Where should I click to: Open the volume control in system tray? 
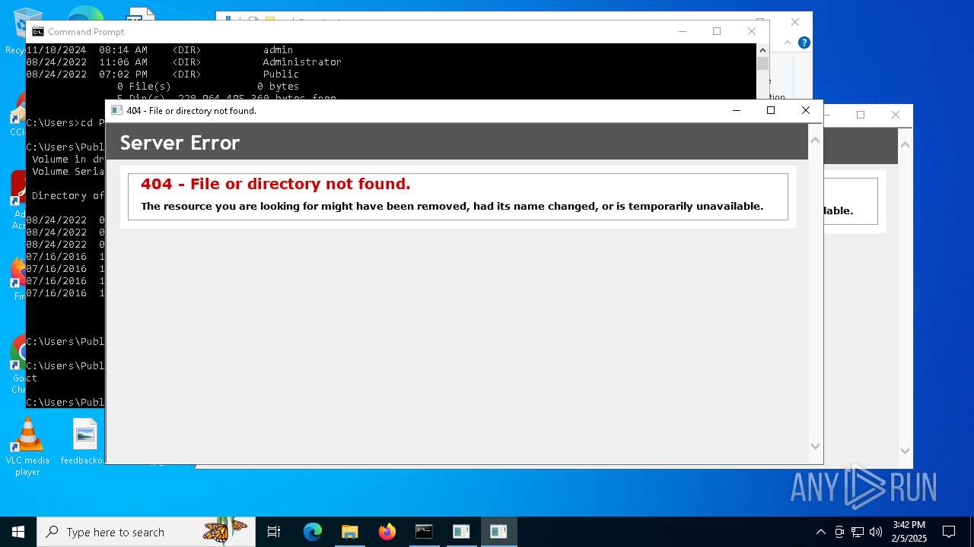pyautogui.click(x=876, y=532)
